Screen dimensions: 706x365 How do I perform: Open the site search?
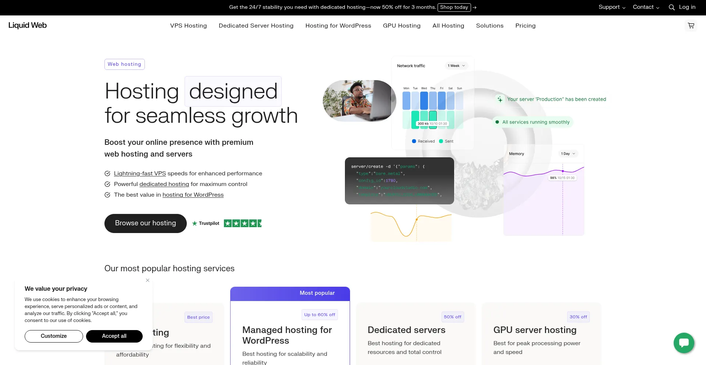pos(672,7)
